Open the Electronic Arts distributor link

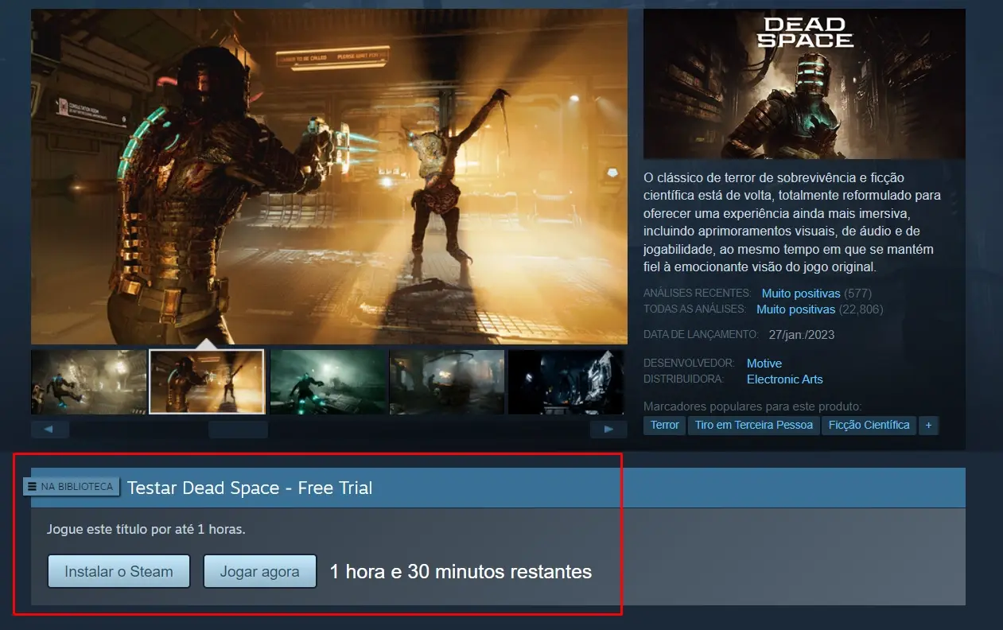pyautogui.click(x=784, y=379)
